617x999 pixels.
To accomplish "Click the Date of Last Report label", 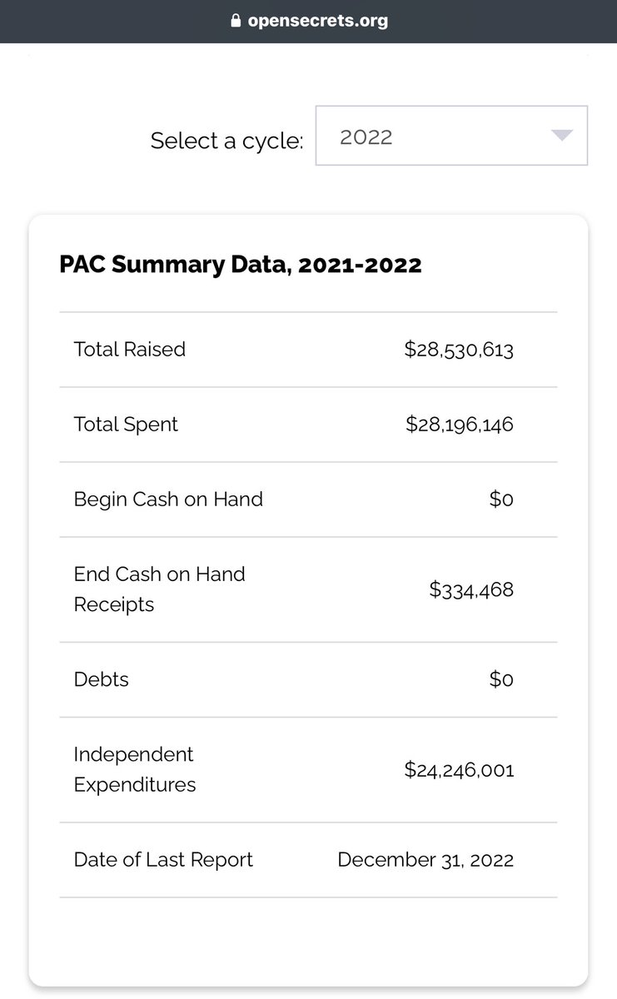I will point(163,860).
